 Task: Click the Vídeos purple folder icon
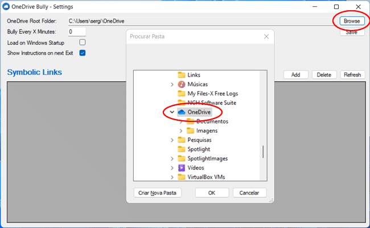(x=182, y=168)
